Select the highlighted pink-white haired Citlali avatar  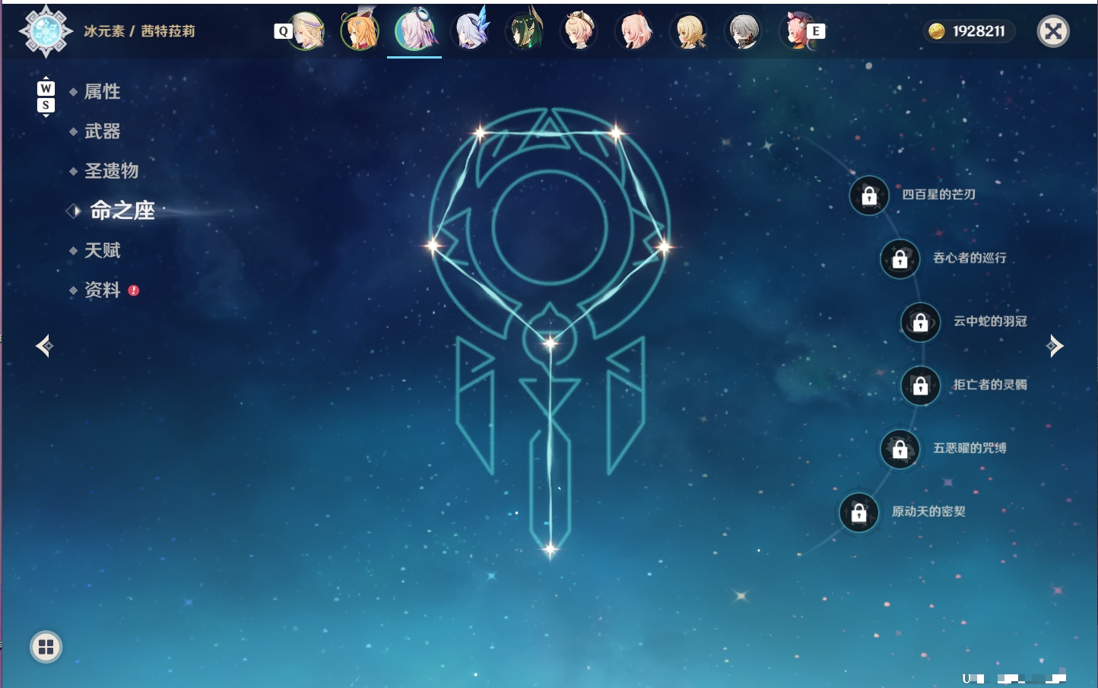415,31
